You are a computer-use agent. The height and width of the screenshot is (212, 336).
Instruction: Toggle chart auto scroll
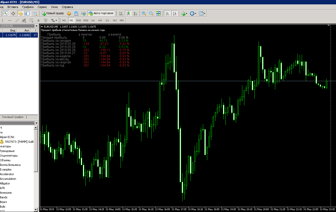click(x=167, y=13)
